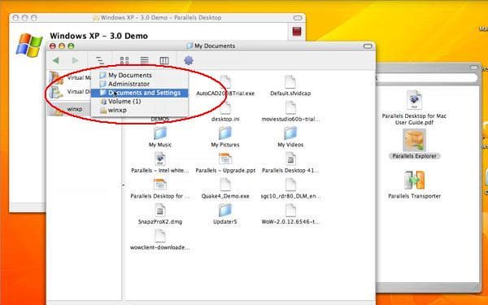Switch to column view
The height and width of the screenshot is (305, 488).
tap(164, 60)
